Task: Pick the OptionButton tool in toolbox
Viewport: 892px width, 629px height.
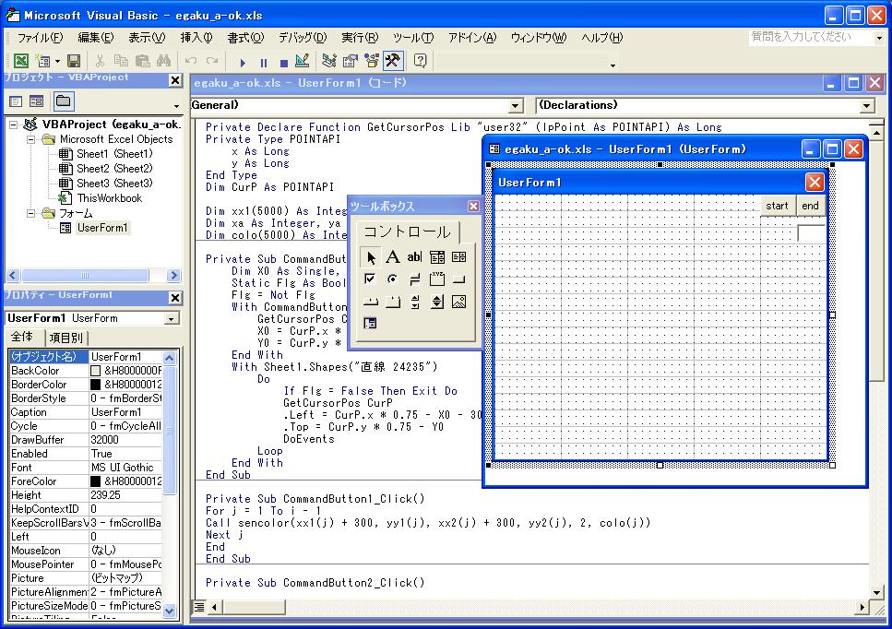Action: click(x=393, y=279)
